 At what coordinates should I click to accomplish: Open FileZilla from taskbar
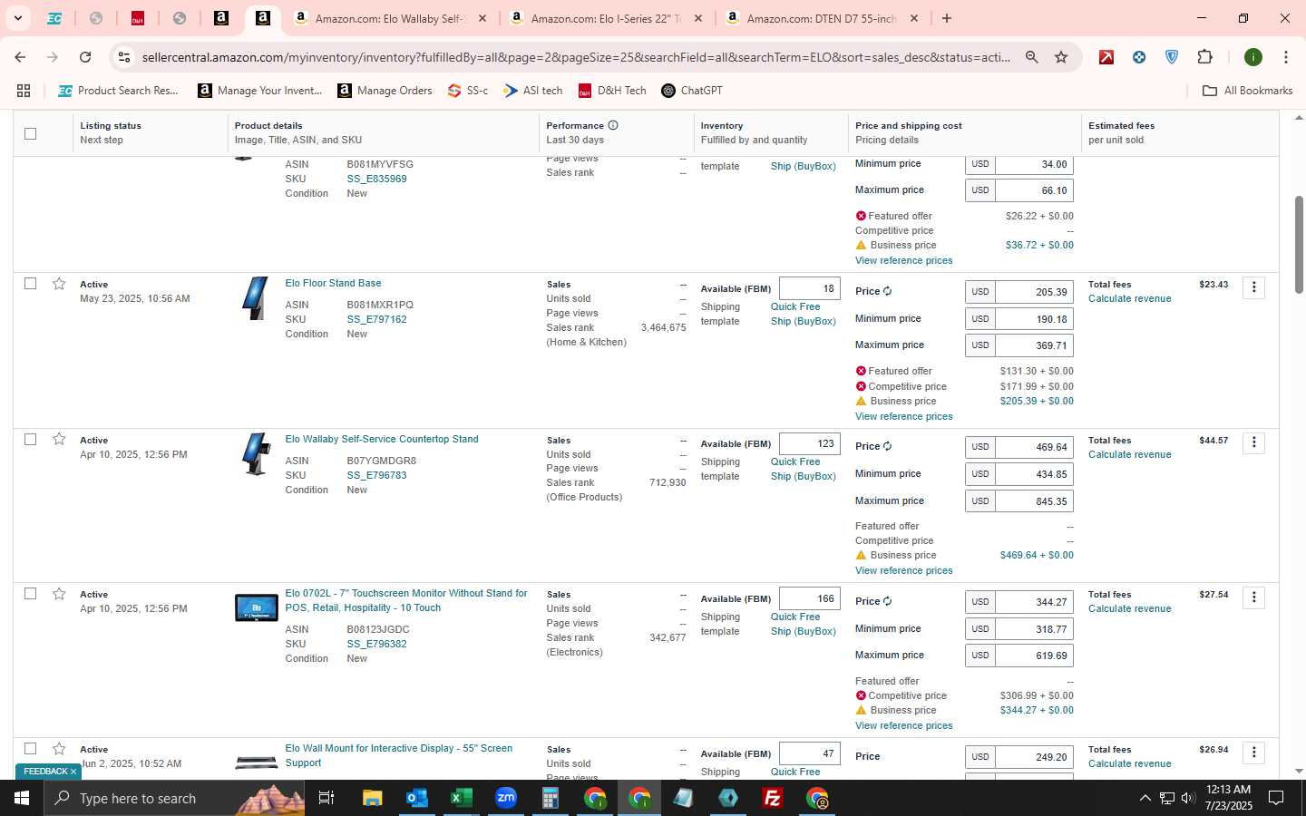[773, 798]
